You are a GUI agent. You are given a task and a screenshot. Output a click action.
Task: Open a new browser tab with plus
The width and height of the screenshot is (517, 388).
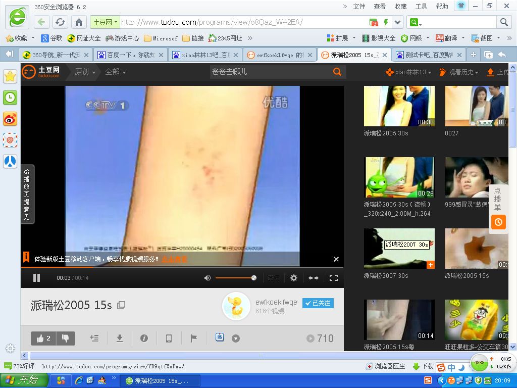click(x=473, y=55)
